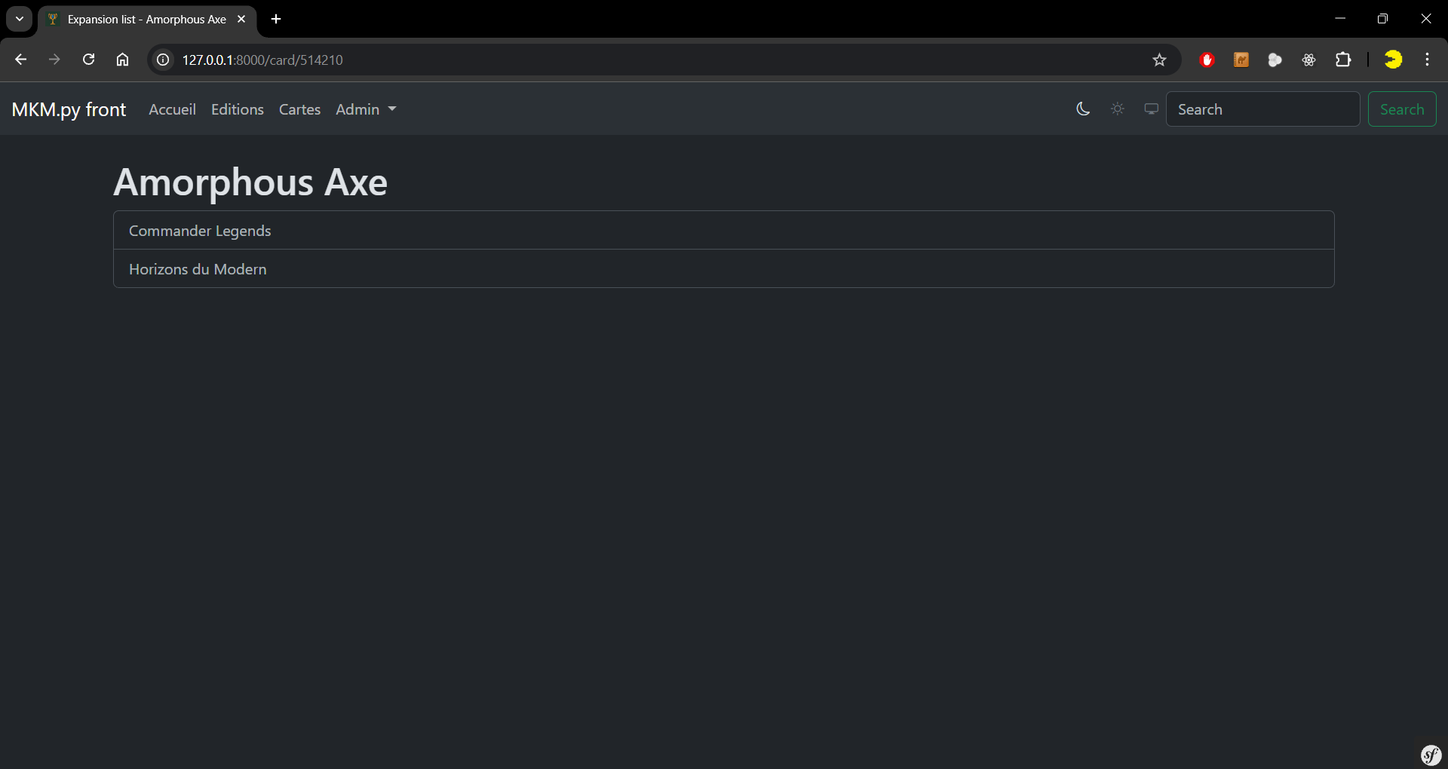The height and width of the screenshot is (769, 1448).
Task: Navigate back to the previous page
Action: (20, 60)
